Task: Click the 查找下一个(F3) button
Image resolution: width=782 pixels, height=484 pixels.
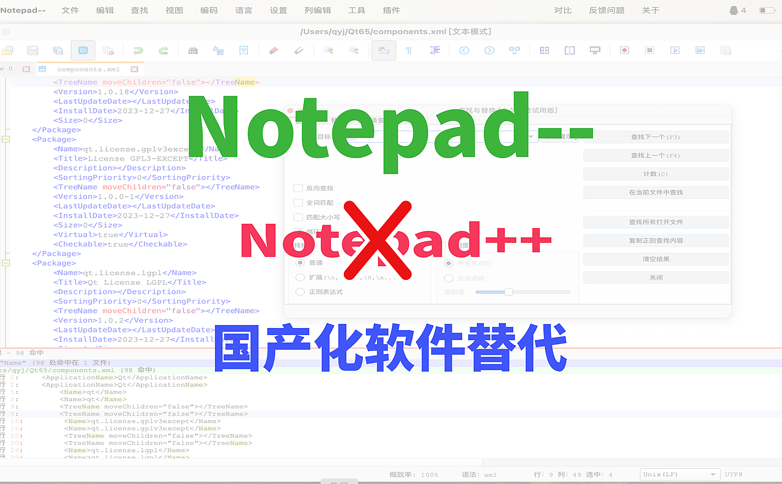Action: point(656,137)
